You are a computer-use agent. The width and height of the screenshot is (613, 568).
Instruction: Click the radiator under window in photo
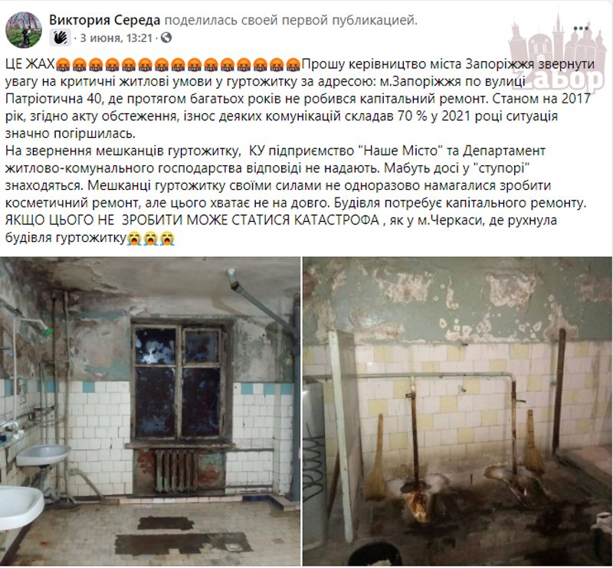pos(176,471)
